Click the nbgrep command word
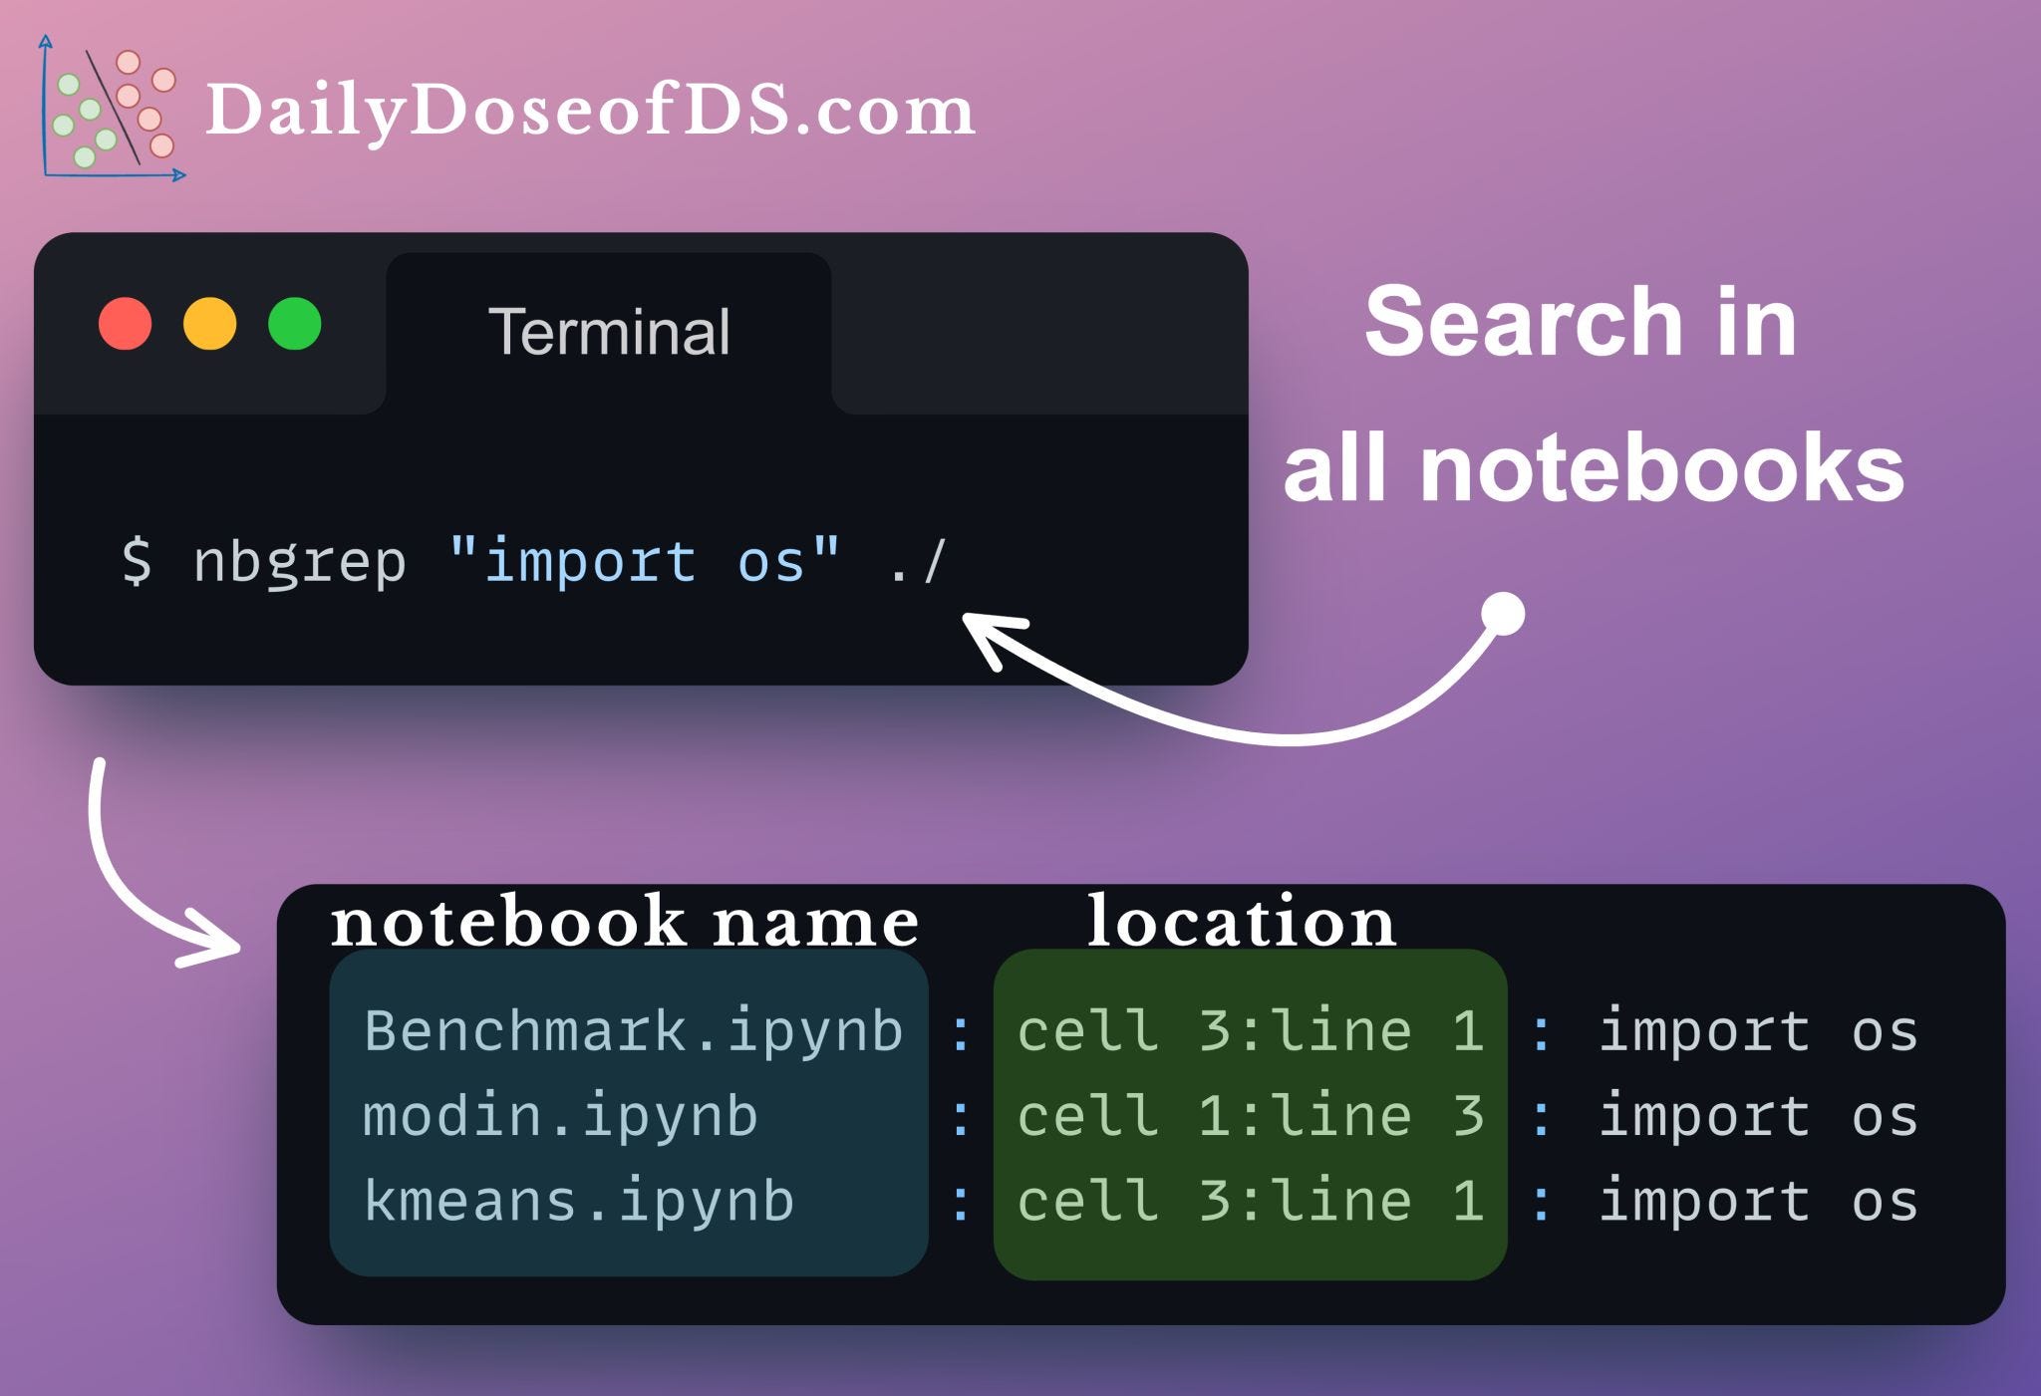The image size is (2041, 1396). 299,562
